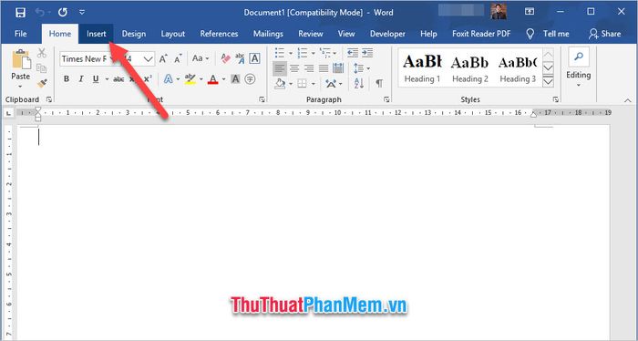Click Decrease Indent icon

point(353,53)
